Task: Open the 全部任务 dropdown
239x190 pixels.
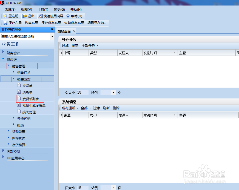Action: point(90,46)
